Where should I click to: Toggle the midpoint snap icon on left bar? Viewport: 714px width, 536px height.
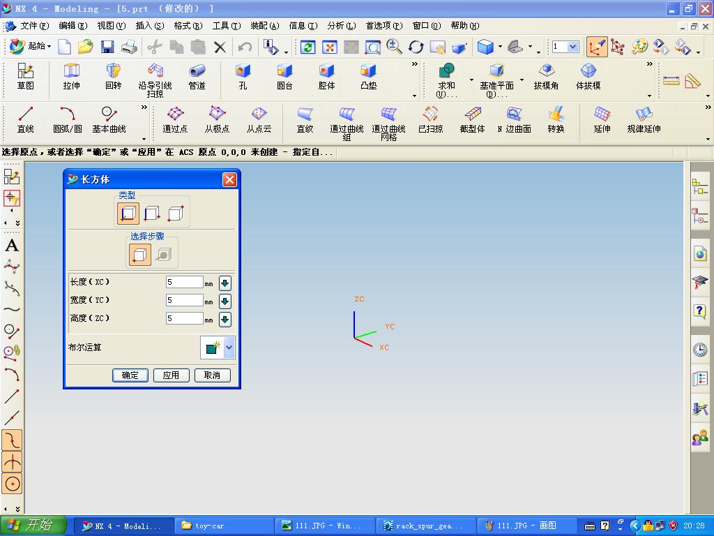coord(12,417)
